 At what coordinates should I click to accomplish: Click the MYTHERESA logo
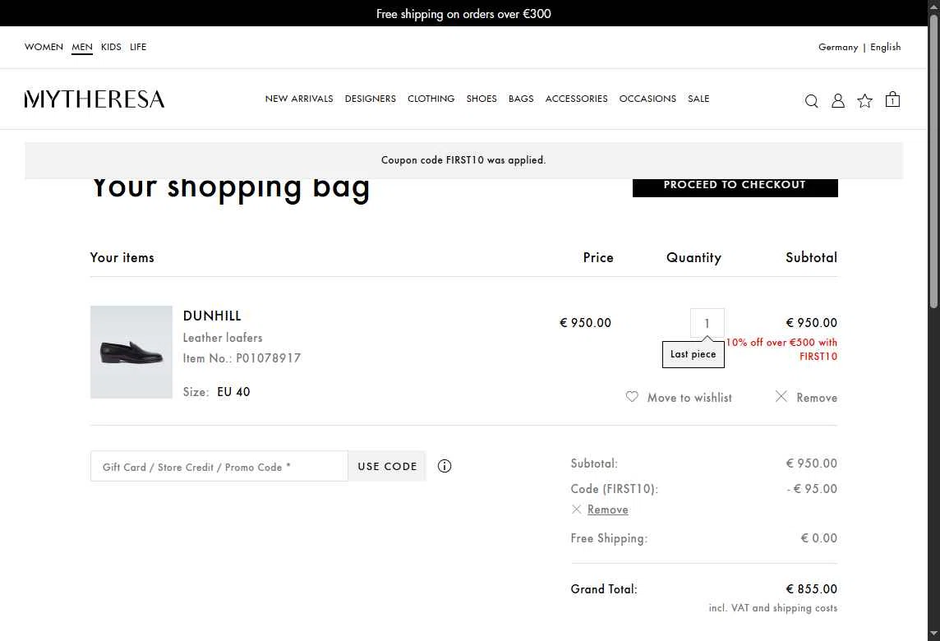[x=94, y=99]
